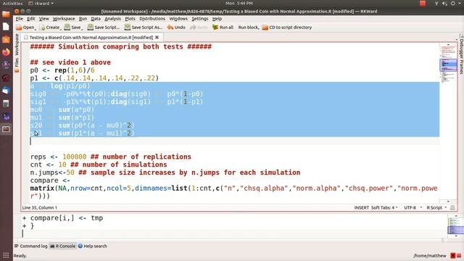Click the red R status indicator
This screenshot has width=464, height=261.
point(452,256)
